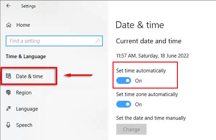
Task: Turn off Set time automatically toggle
Action: click(x=124, y=80)
